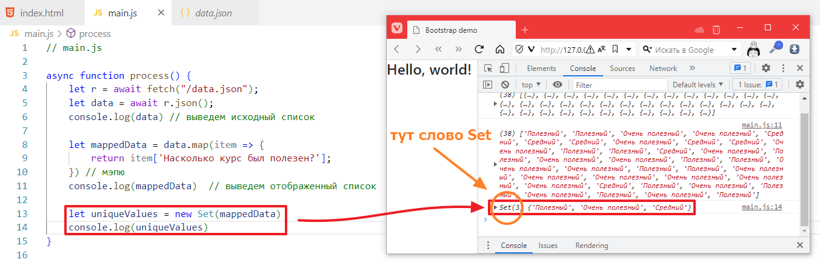The image size is (820, 265).
Task: Expand the Set(3) object in the console
Action: click(x=495, y=208)
